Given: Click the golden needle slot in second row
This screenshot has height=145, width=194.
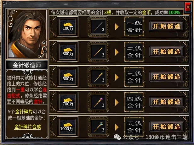Looking at the screenshot, I should coord(98,52).
